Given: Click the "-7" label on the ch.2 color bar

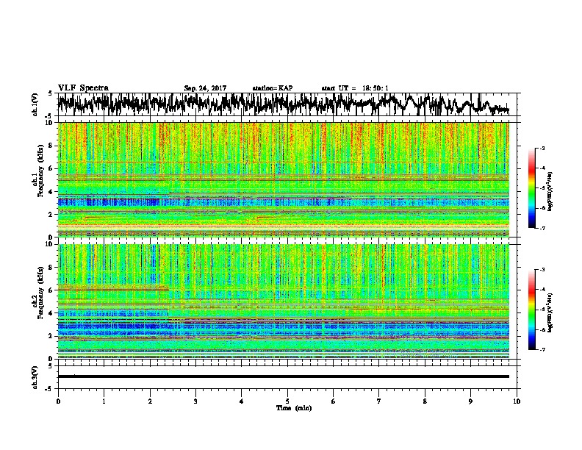Looking at the screenshot, I should point(542,349).
